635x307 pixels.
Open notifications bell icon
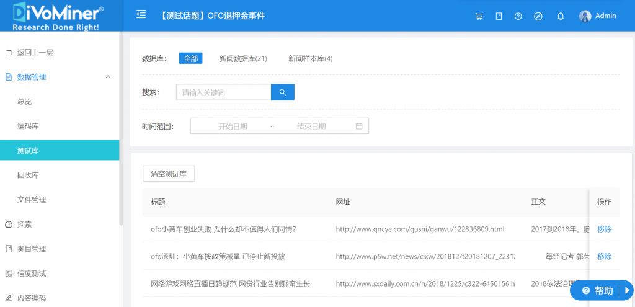[x=561, y=16]
